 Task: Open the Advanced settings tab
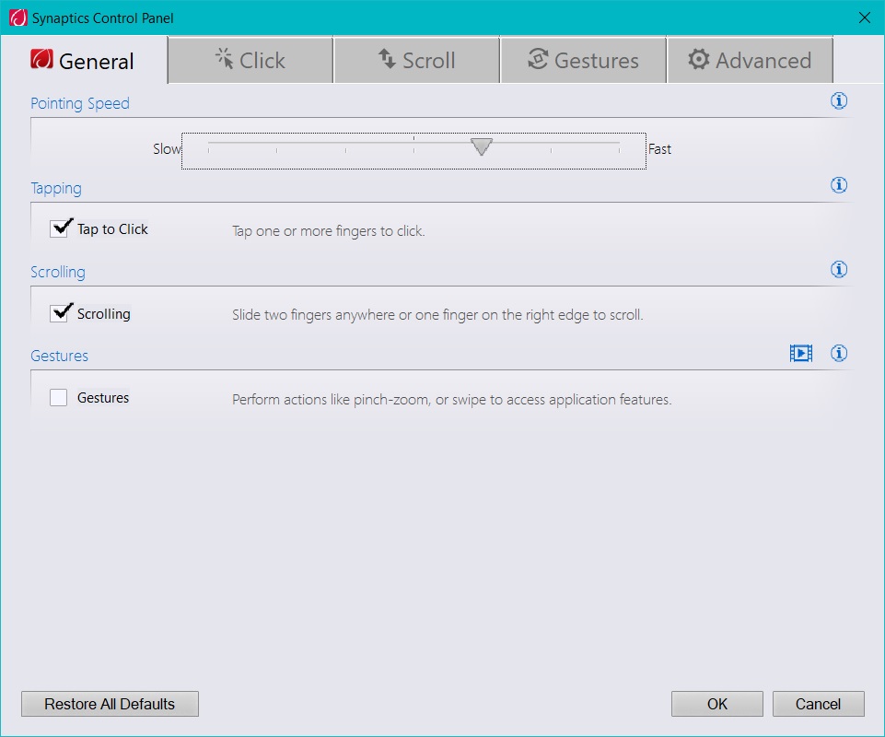[750, 59]
